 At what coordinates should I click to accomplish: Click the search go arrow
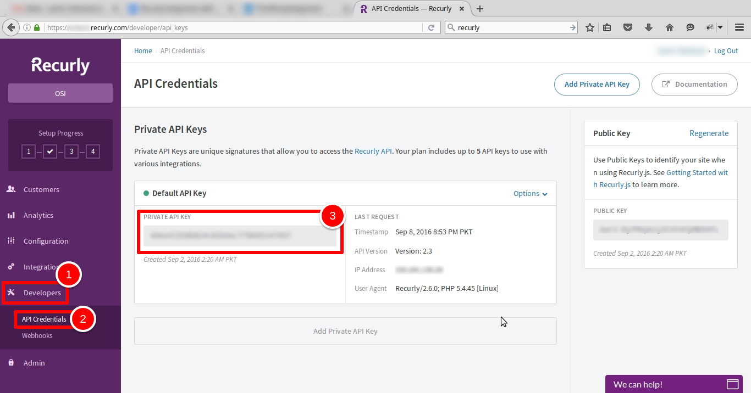[572, 27]
